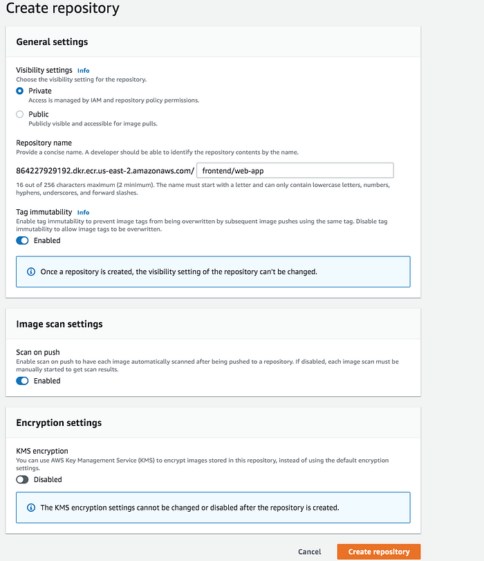Select the Private visibility radio button
The image size is (484, 561).
click(x=20, y=91)
